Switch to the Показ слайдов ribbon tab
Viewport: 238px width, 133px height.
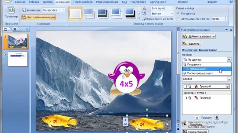pyautogui.click(x=83, y=2)
